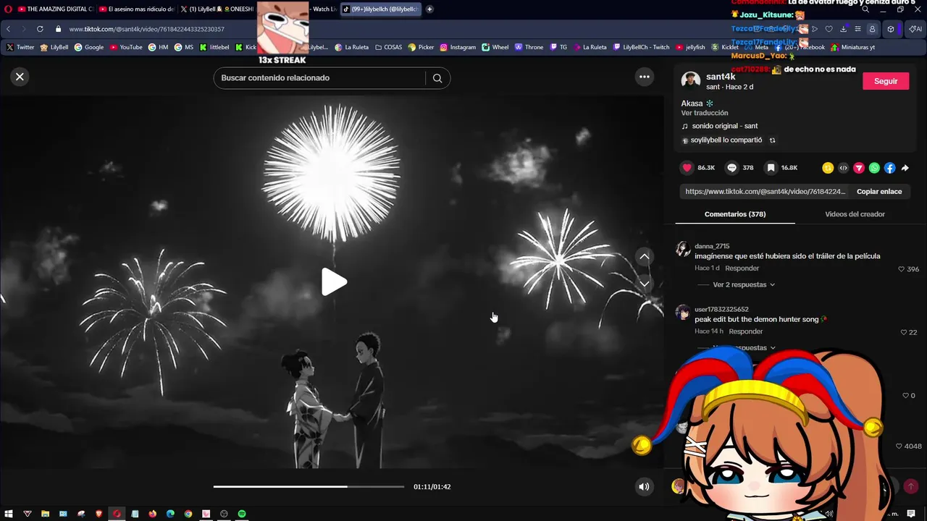Reload the page in browser toolbar
Image resolution: width=927 pixels, height=521 pixels.
40,29
